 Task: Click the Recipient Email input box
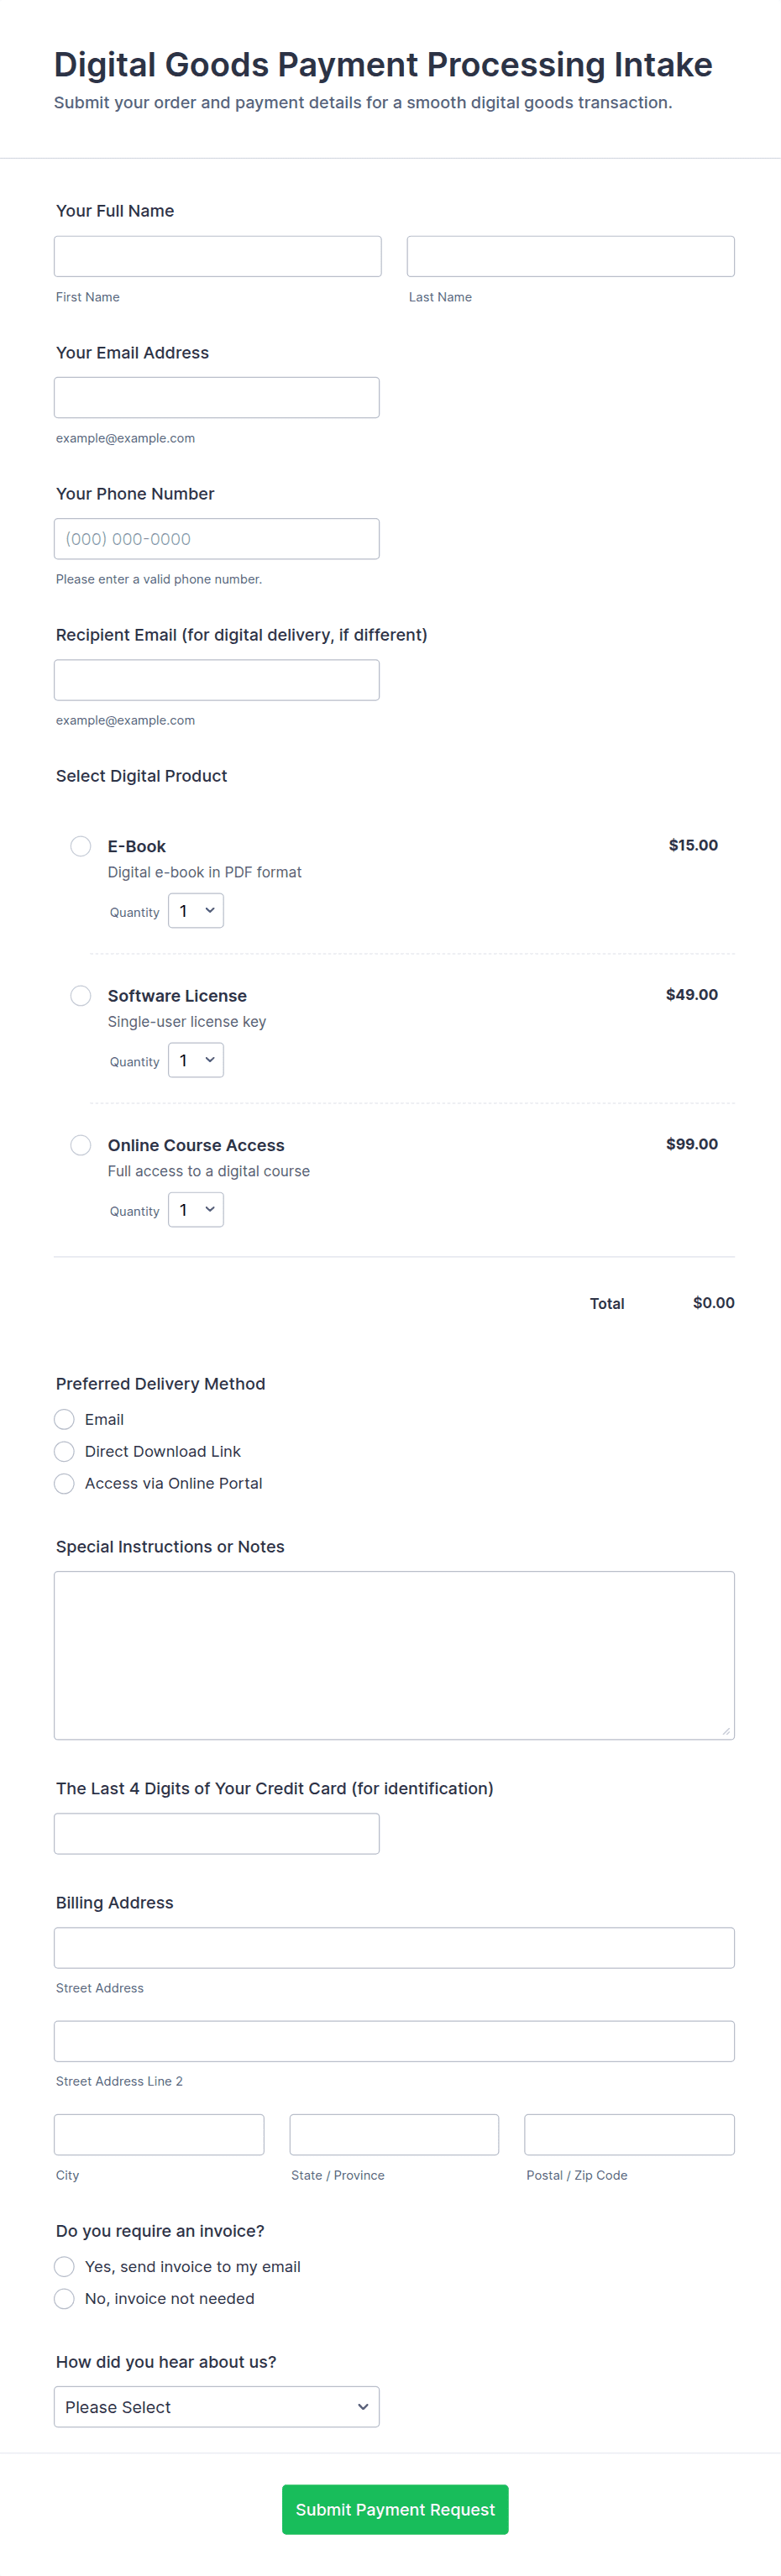pyautogui.click(x=217, y=680)
